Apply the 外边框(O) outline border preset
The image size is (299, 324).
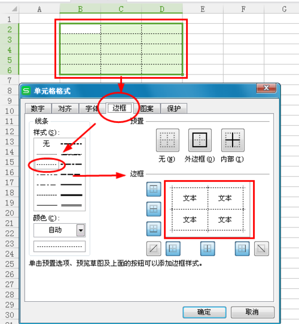click(200, 140)
